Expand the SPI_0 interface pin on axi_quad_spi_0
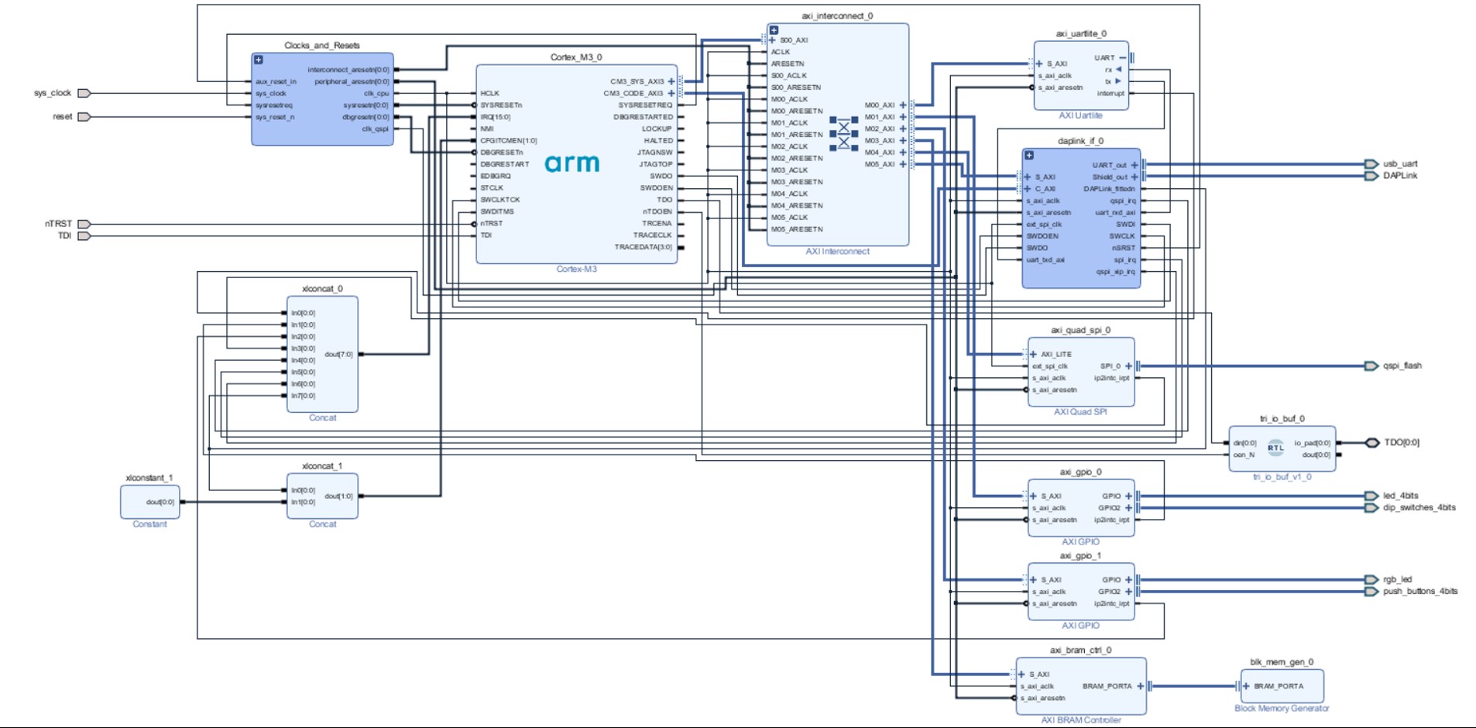The width and height of the screenshot is (1476, 728). click(x=1128, y=366)
